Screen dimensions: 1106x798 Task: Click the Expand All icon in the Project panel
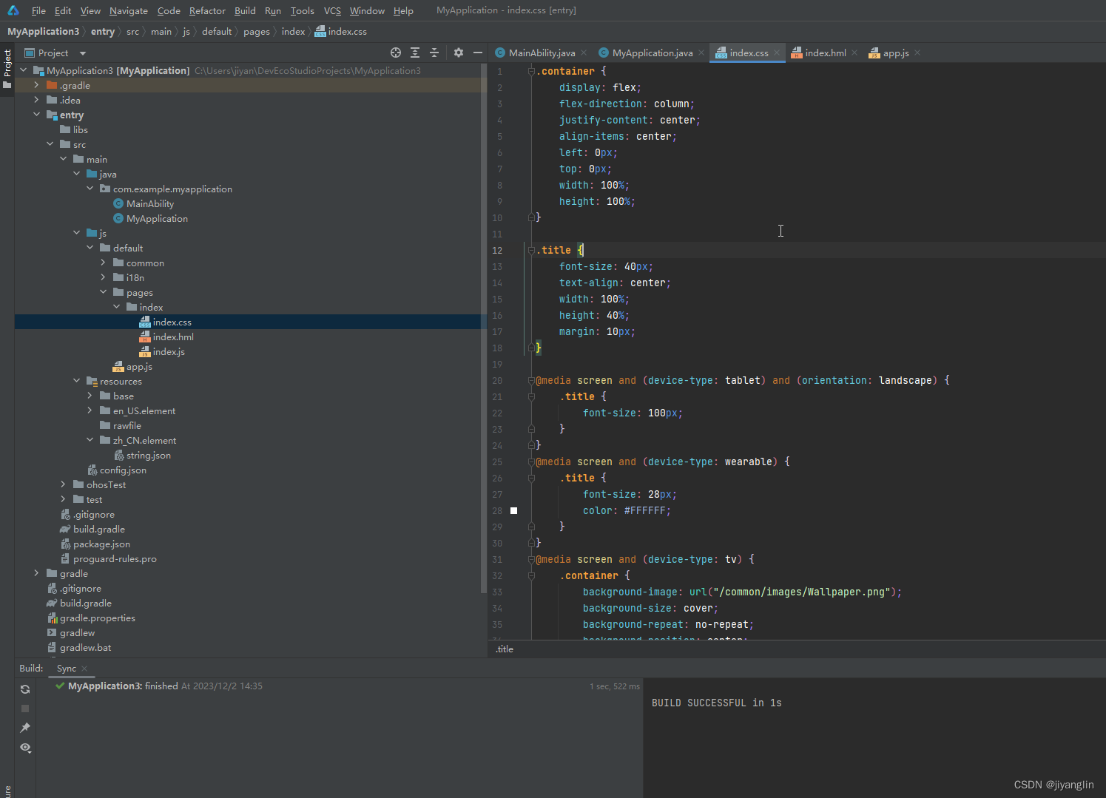415,53
